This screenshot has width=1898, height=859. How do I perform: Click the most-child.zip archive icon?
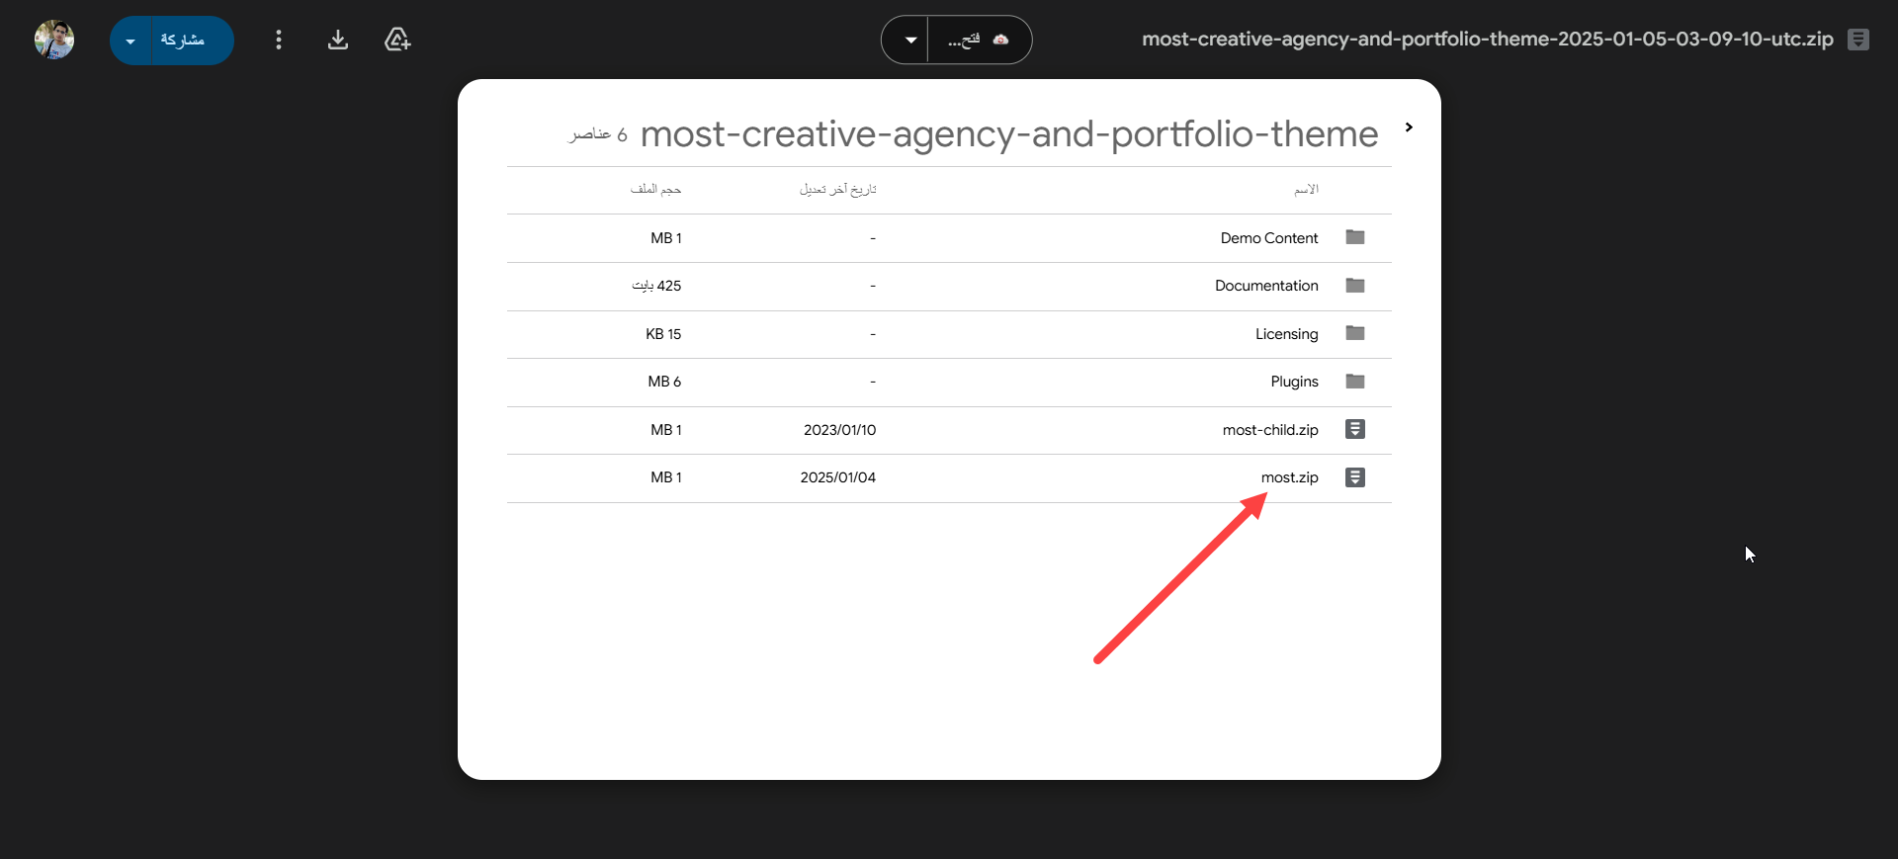tap(1355, 429)
